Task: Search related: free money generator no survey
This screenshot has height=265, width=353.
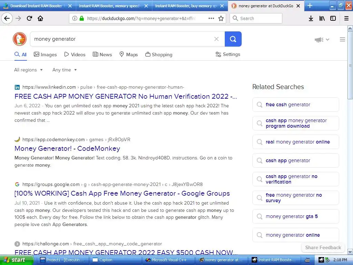Action: tap(295, 198)
